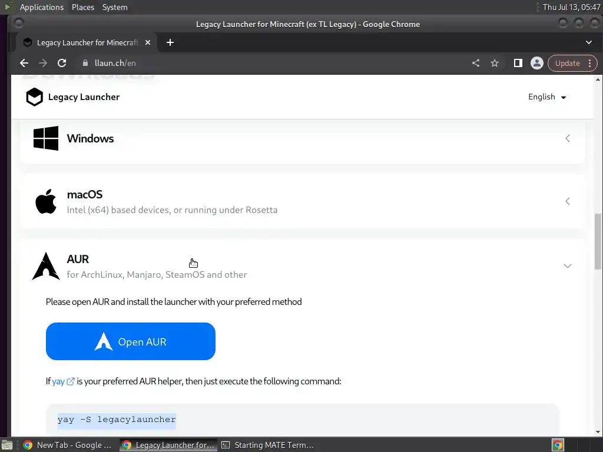Click the padlock site info icon
This screenshot has height=452, width=603.
click(x=85, y=63)
